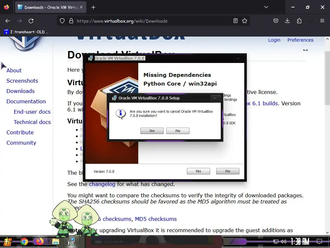
Task: Toggle reader view icon in address bar
Action: click(236, 21)
